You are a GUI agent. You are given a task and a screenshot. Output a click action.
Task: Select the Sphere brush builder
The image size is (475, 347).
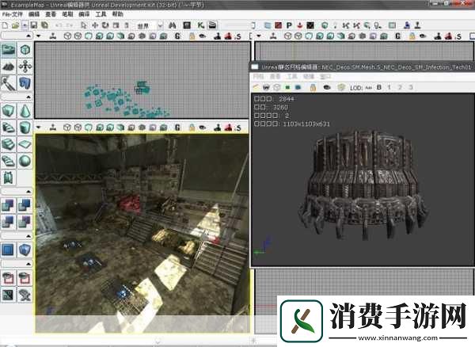(x=25, y=161)
